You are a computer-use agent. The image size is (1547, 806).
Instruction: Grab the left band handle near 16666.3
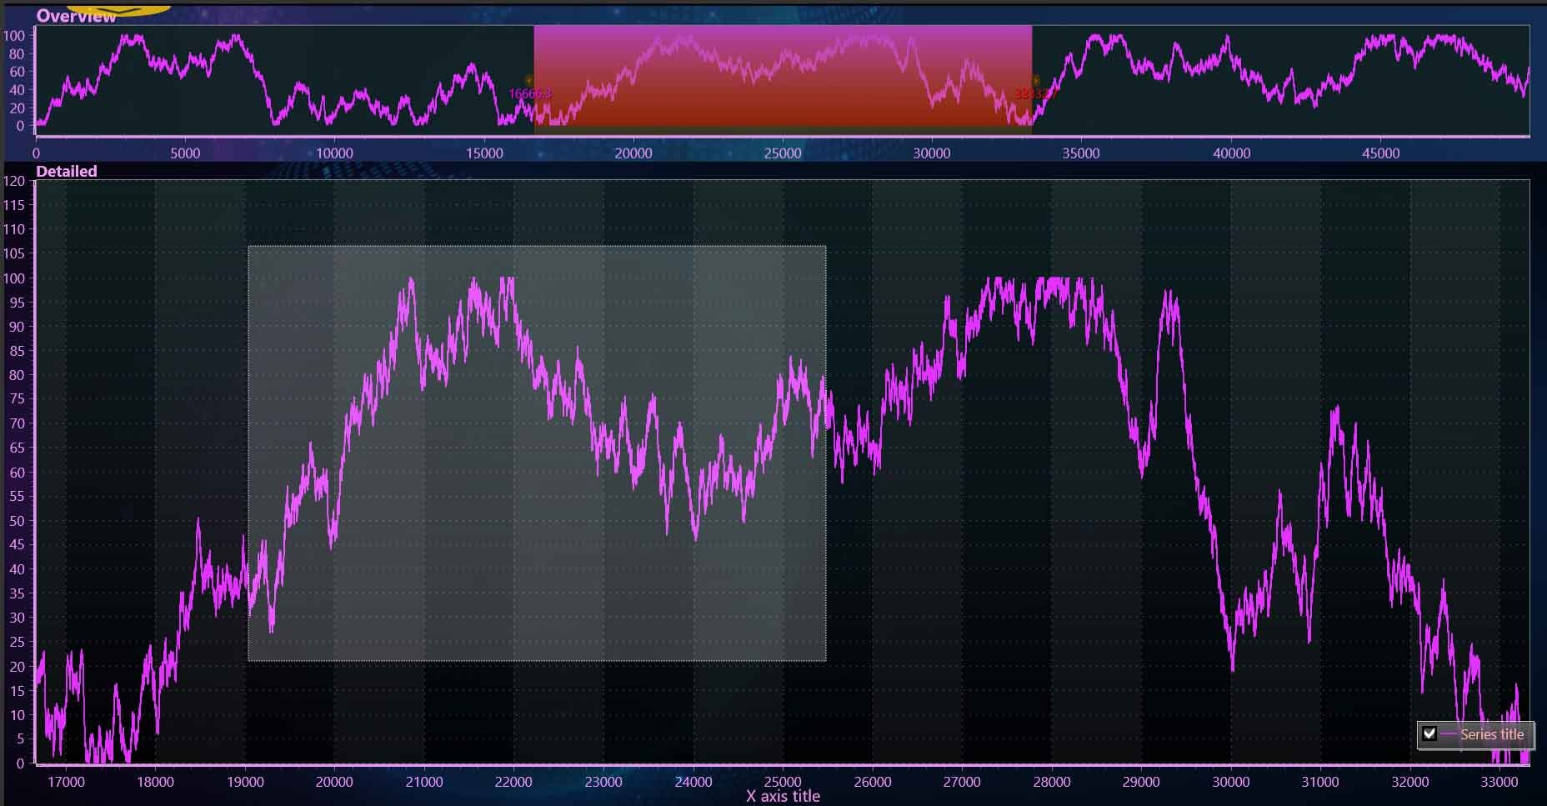[x=528, y=81]
